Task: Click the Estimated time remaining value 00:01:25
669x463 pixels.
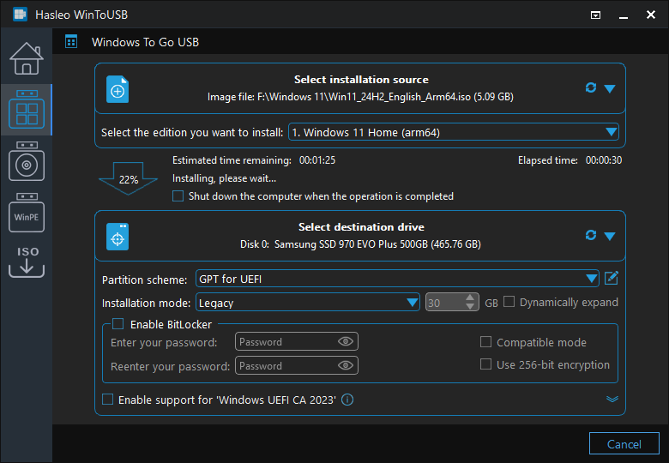Action: coord(317,160)
